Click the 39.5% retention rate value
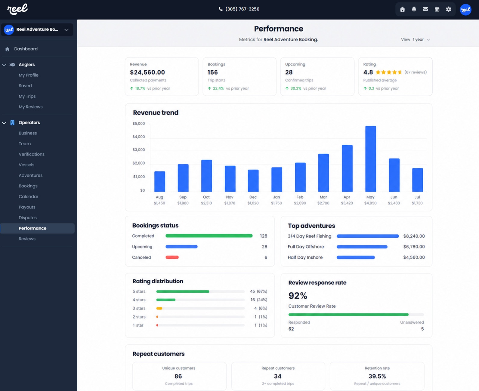This screenshot has height=391, width=479. pos(377,376)
